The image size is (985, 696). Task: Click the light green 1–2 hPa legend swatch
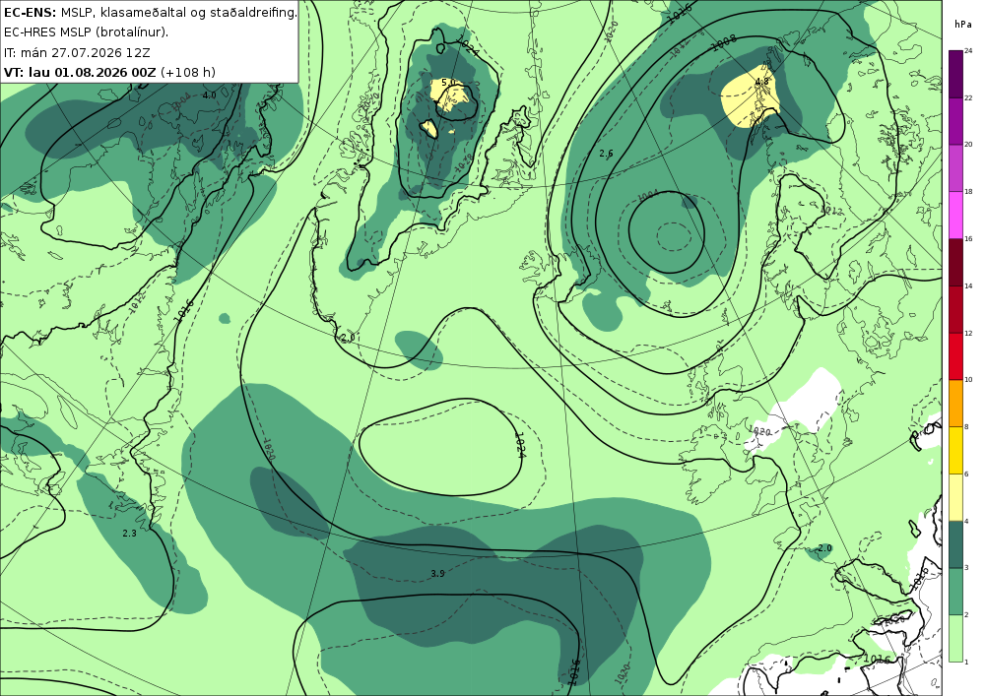point(956,638)
